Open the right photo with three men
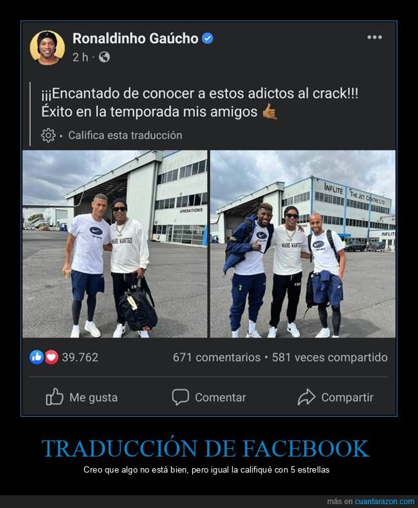Screen dimensions: 418x508 pos(303,244)
